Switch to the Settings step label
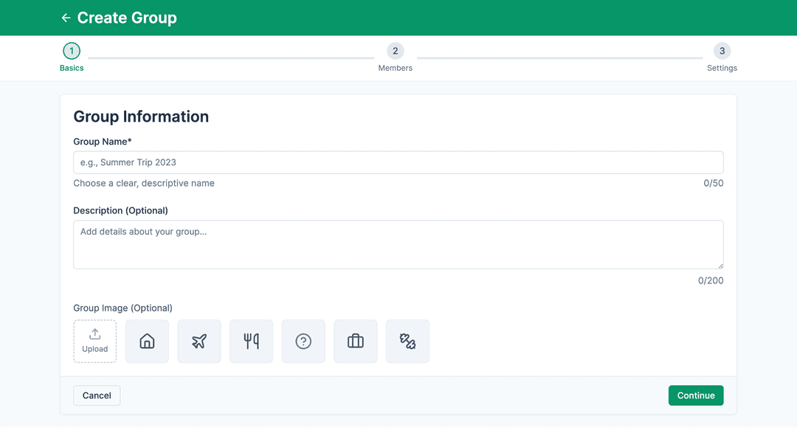 (x=722, y=68)
